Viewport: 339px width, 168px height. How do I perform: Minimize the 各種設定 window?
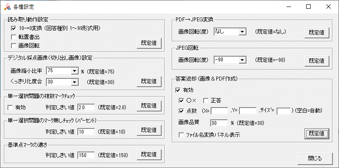[289, 7]
